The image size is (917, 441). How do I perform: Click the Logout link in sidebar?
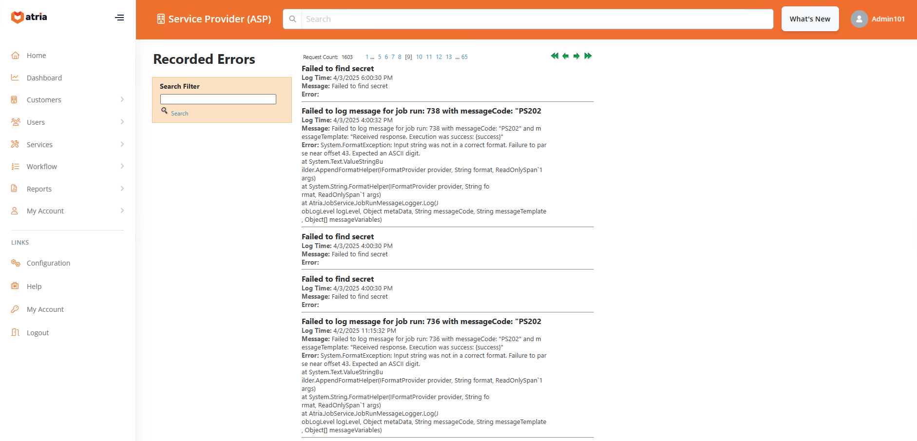(38, 333)
